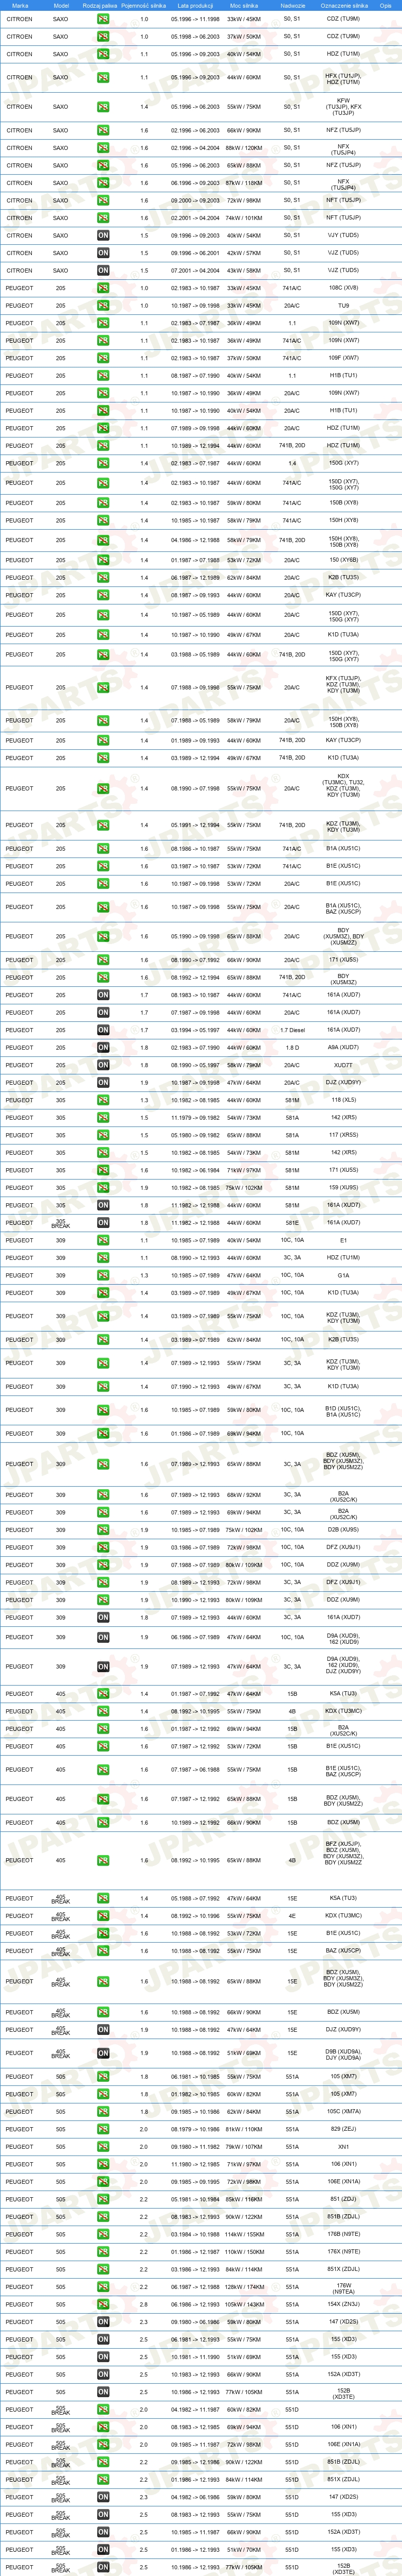Click petrol icon in 829 (ZEJ) row
This screenshot has height=2576, width=402.
tap(103, 2130)
